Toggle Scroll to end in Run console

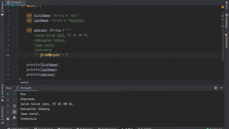(x=14, y=112)
